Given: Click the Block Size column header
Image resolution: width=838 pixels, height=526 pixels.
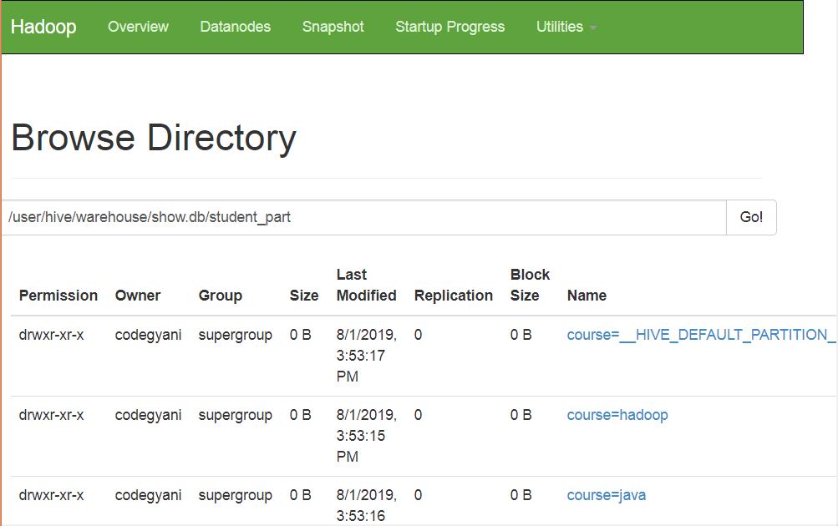Looking at the screenshot, I should click(x=530, y=285).
